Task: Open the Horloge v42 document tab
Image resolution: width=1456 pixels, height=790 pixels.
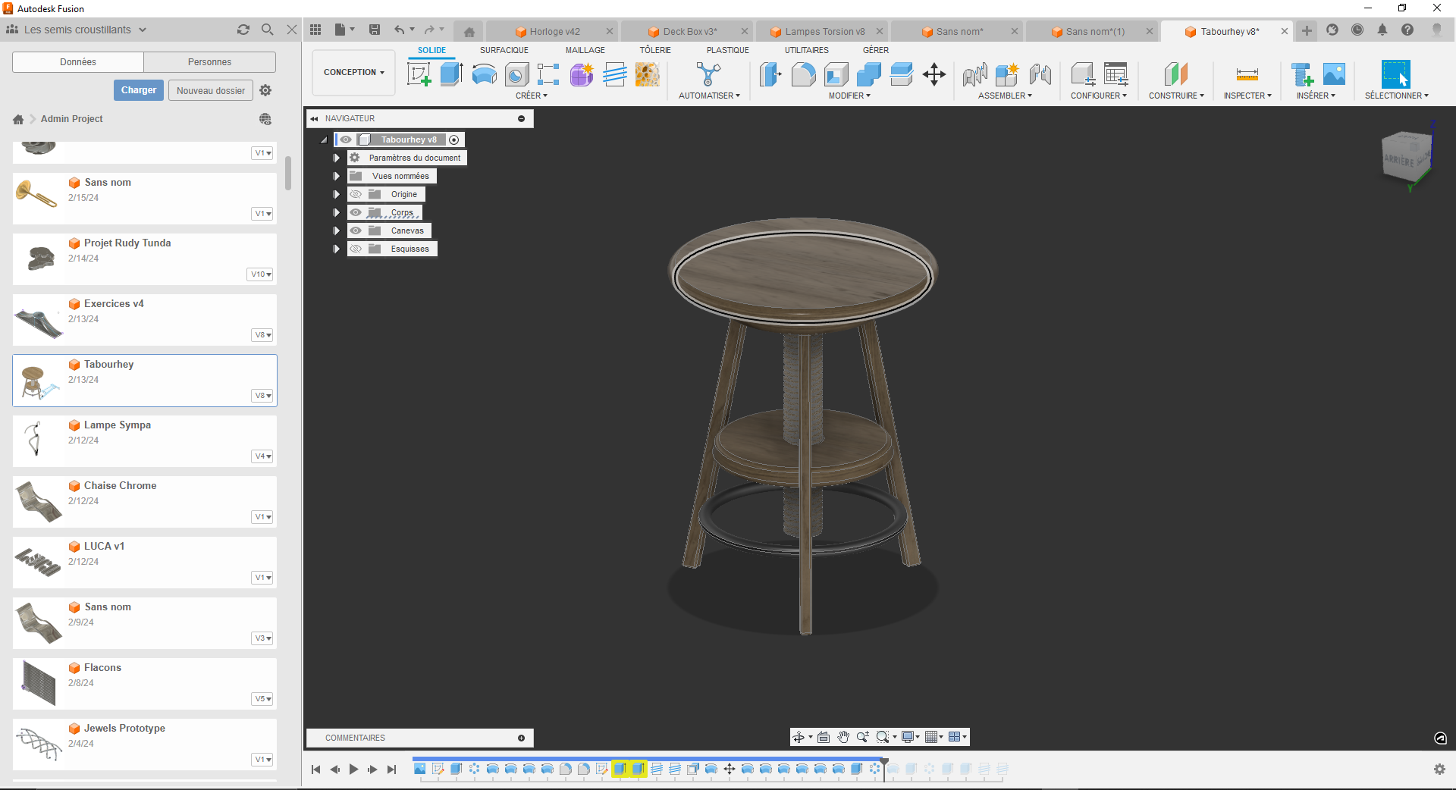Action: pyautogui.click(x=553, y=31)
